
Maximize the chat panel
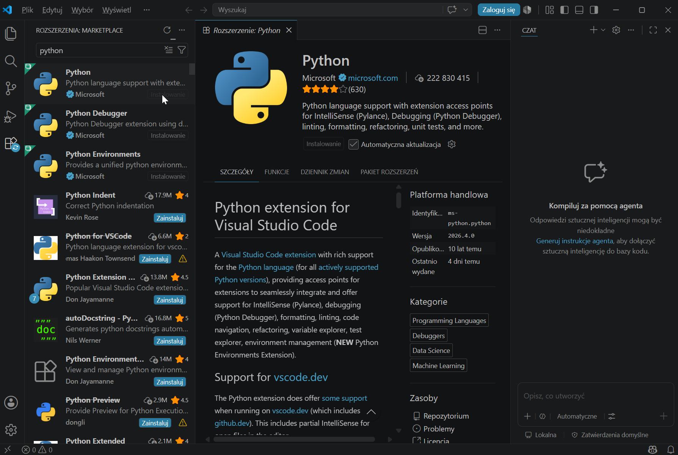point(653,30)
